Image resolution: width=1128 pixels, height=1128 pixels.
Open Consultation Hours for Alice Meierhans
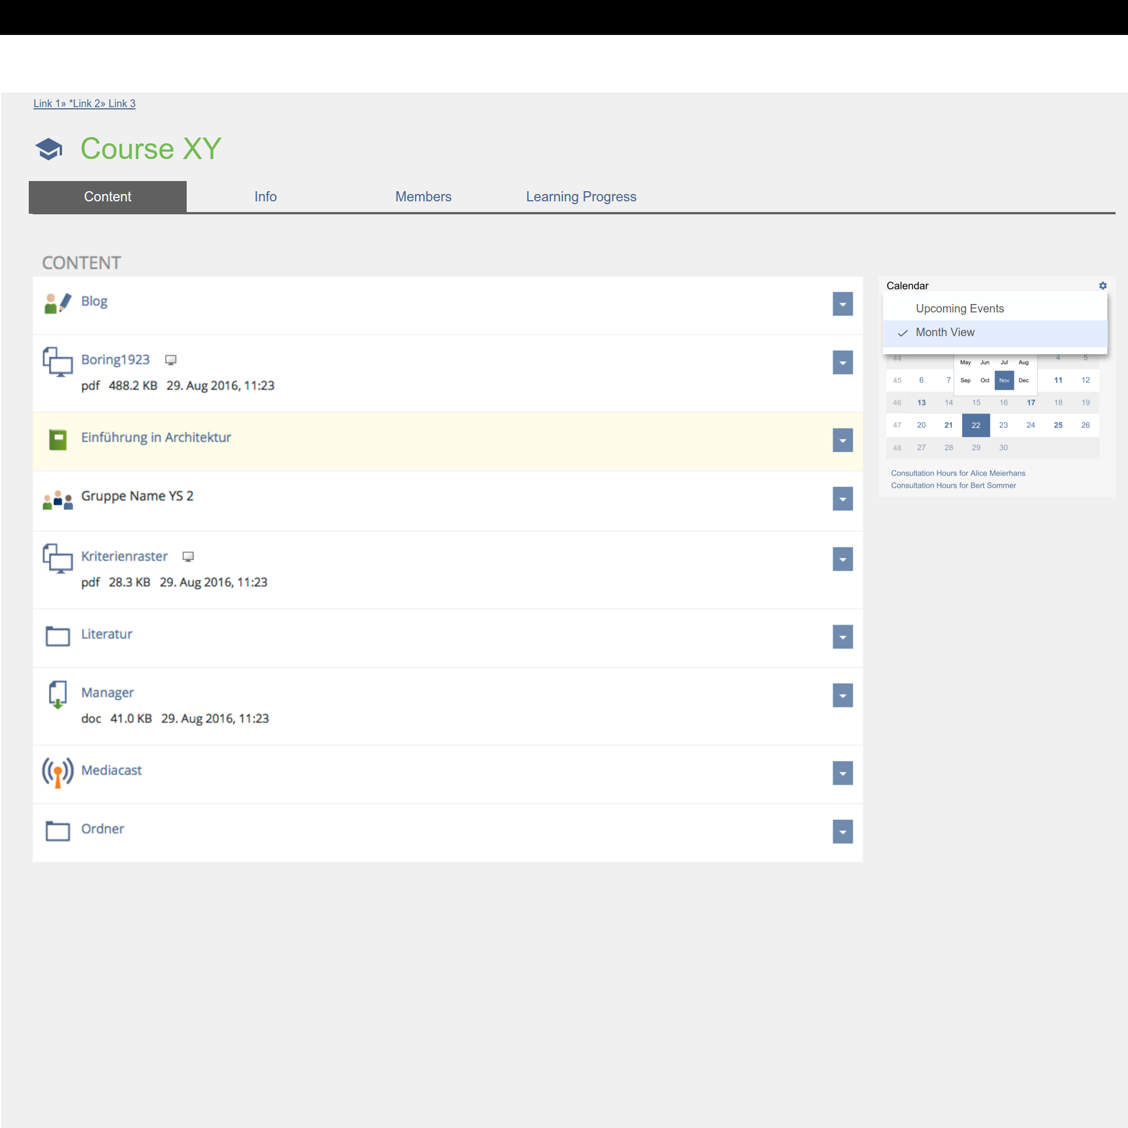click(x=958, y=473)
